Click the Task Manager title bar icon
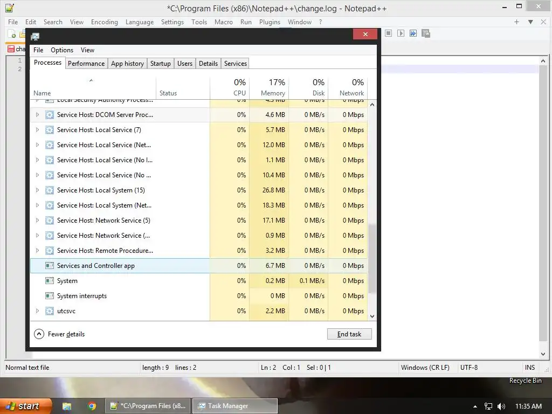The height and width of the screenshot is (414, 552). pos(35,36)
